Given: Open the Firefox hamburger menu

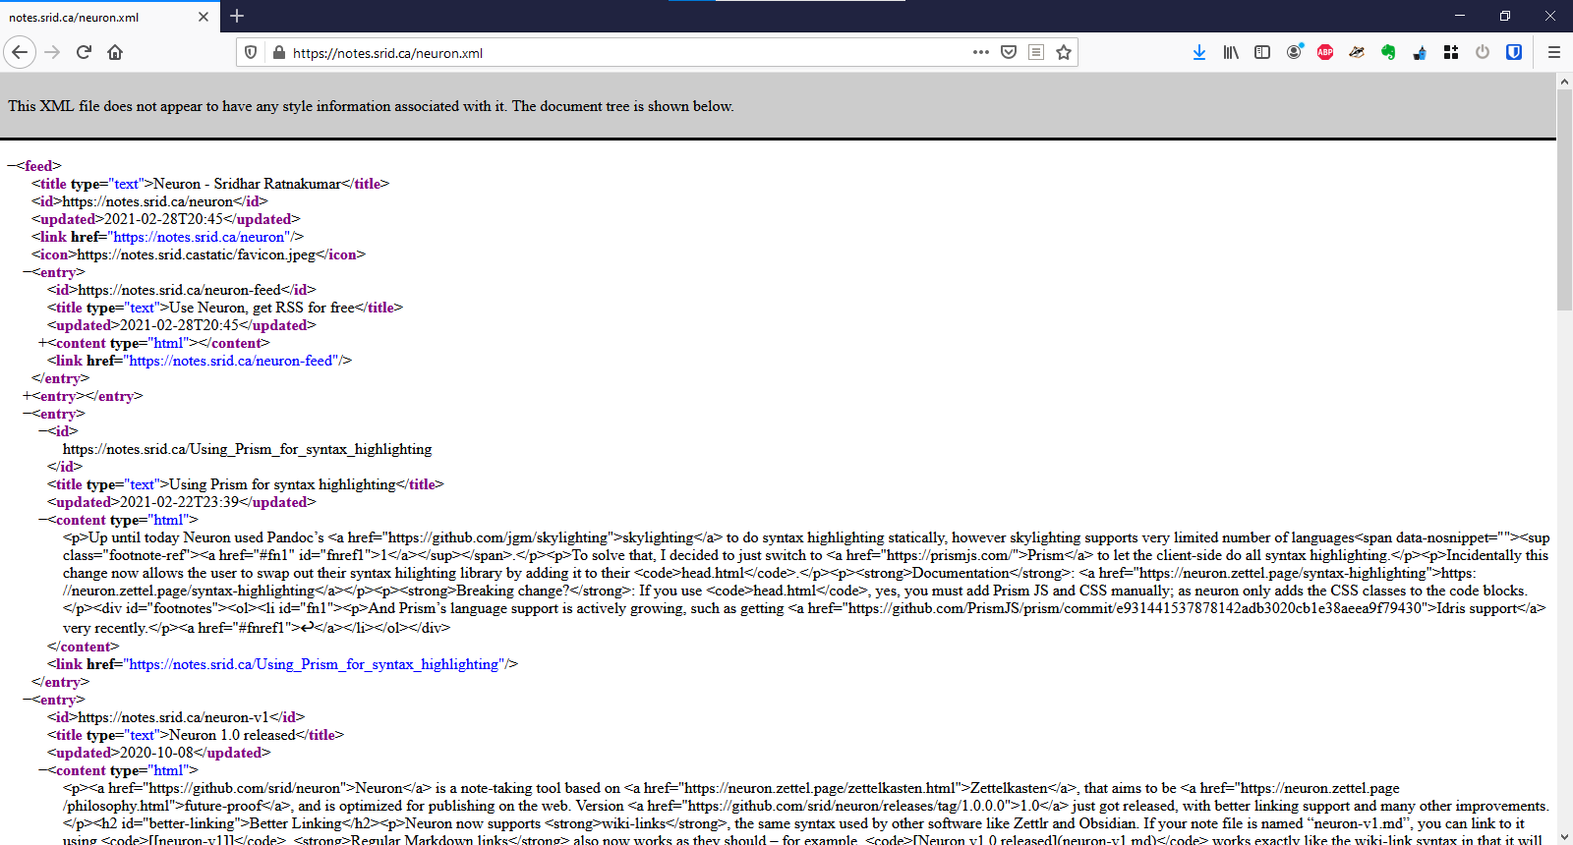Looking at the screenshot, I should tap(1554, 52).
